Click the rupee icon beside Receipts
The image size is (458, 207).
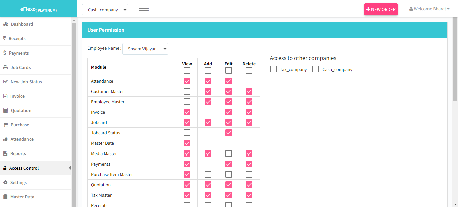tap(4, 38)
